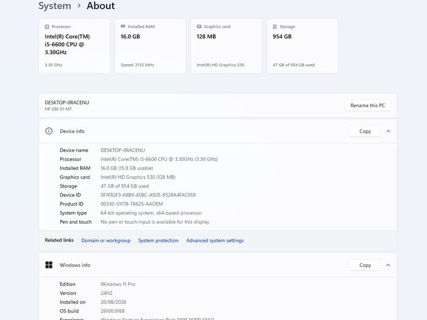Open Advanced system settings link
427x320 pixels.
click(x=215, y=241)
